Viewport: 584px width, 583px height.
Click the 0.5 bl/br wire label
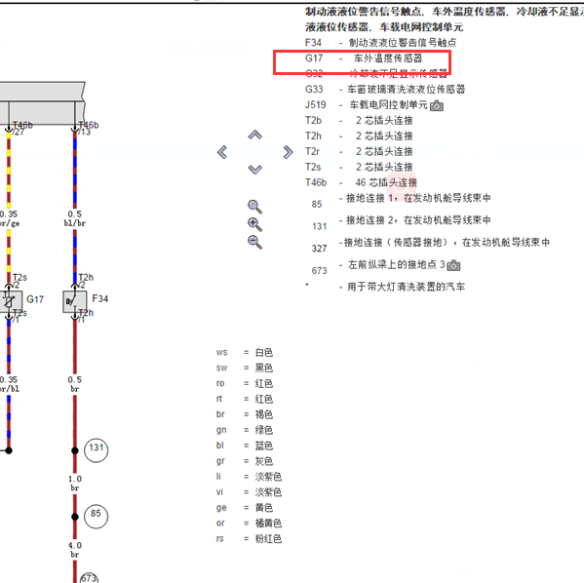tap(74, 218)
